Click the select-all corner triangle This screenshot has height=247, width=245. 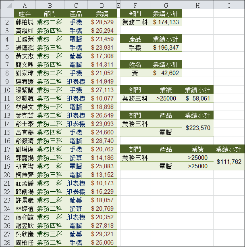(x=9, y=5)
